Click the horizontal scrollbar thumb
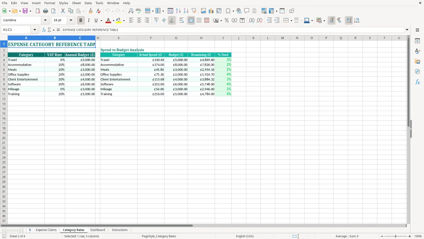The image size is (424, 239). (x=97, y=226)
